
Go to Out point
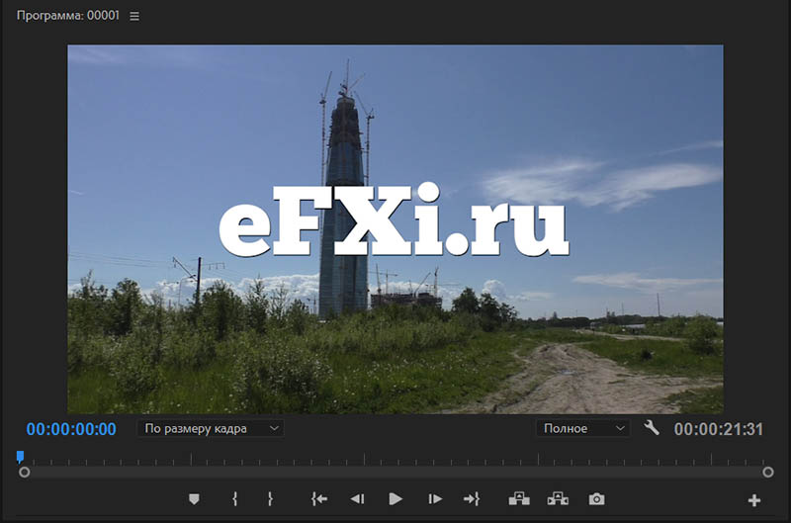click(x=472, y=499)
